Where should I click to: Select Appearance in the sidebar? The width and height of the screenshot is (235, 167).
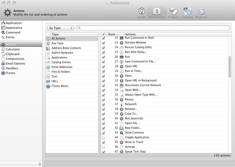point(14,28)
